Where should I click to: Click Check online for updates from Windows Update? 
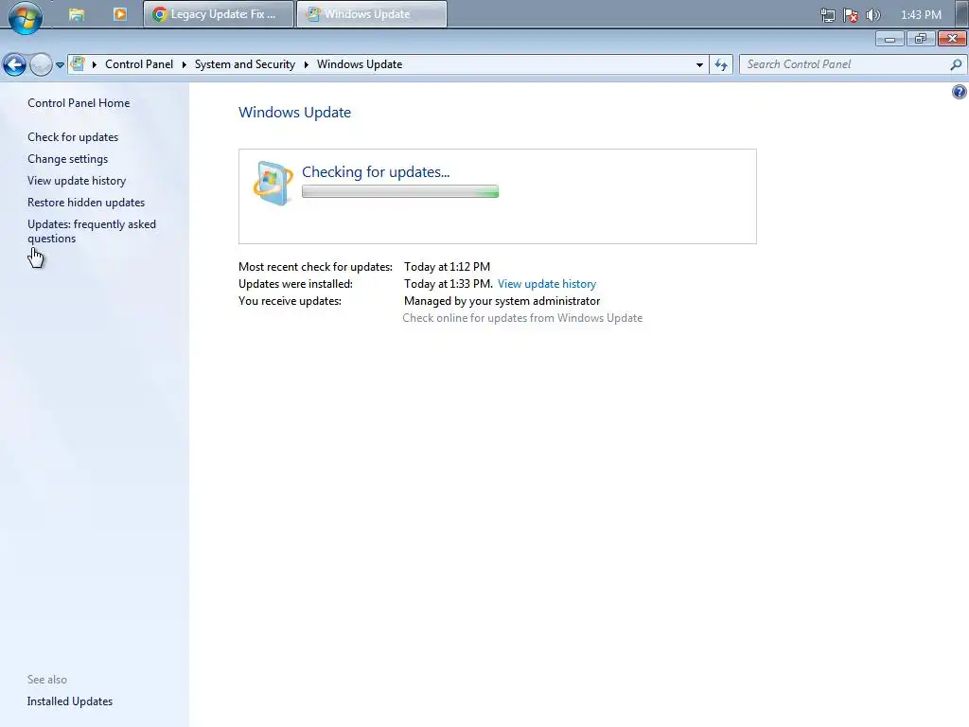point(522,318)
